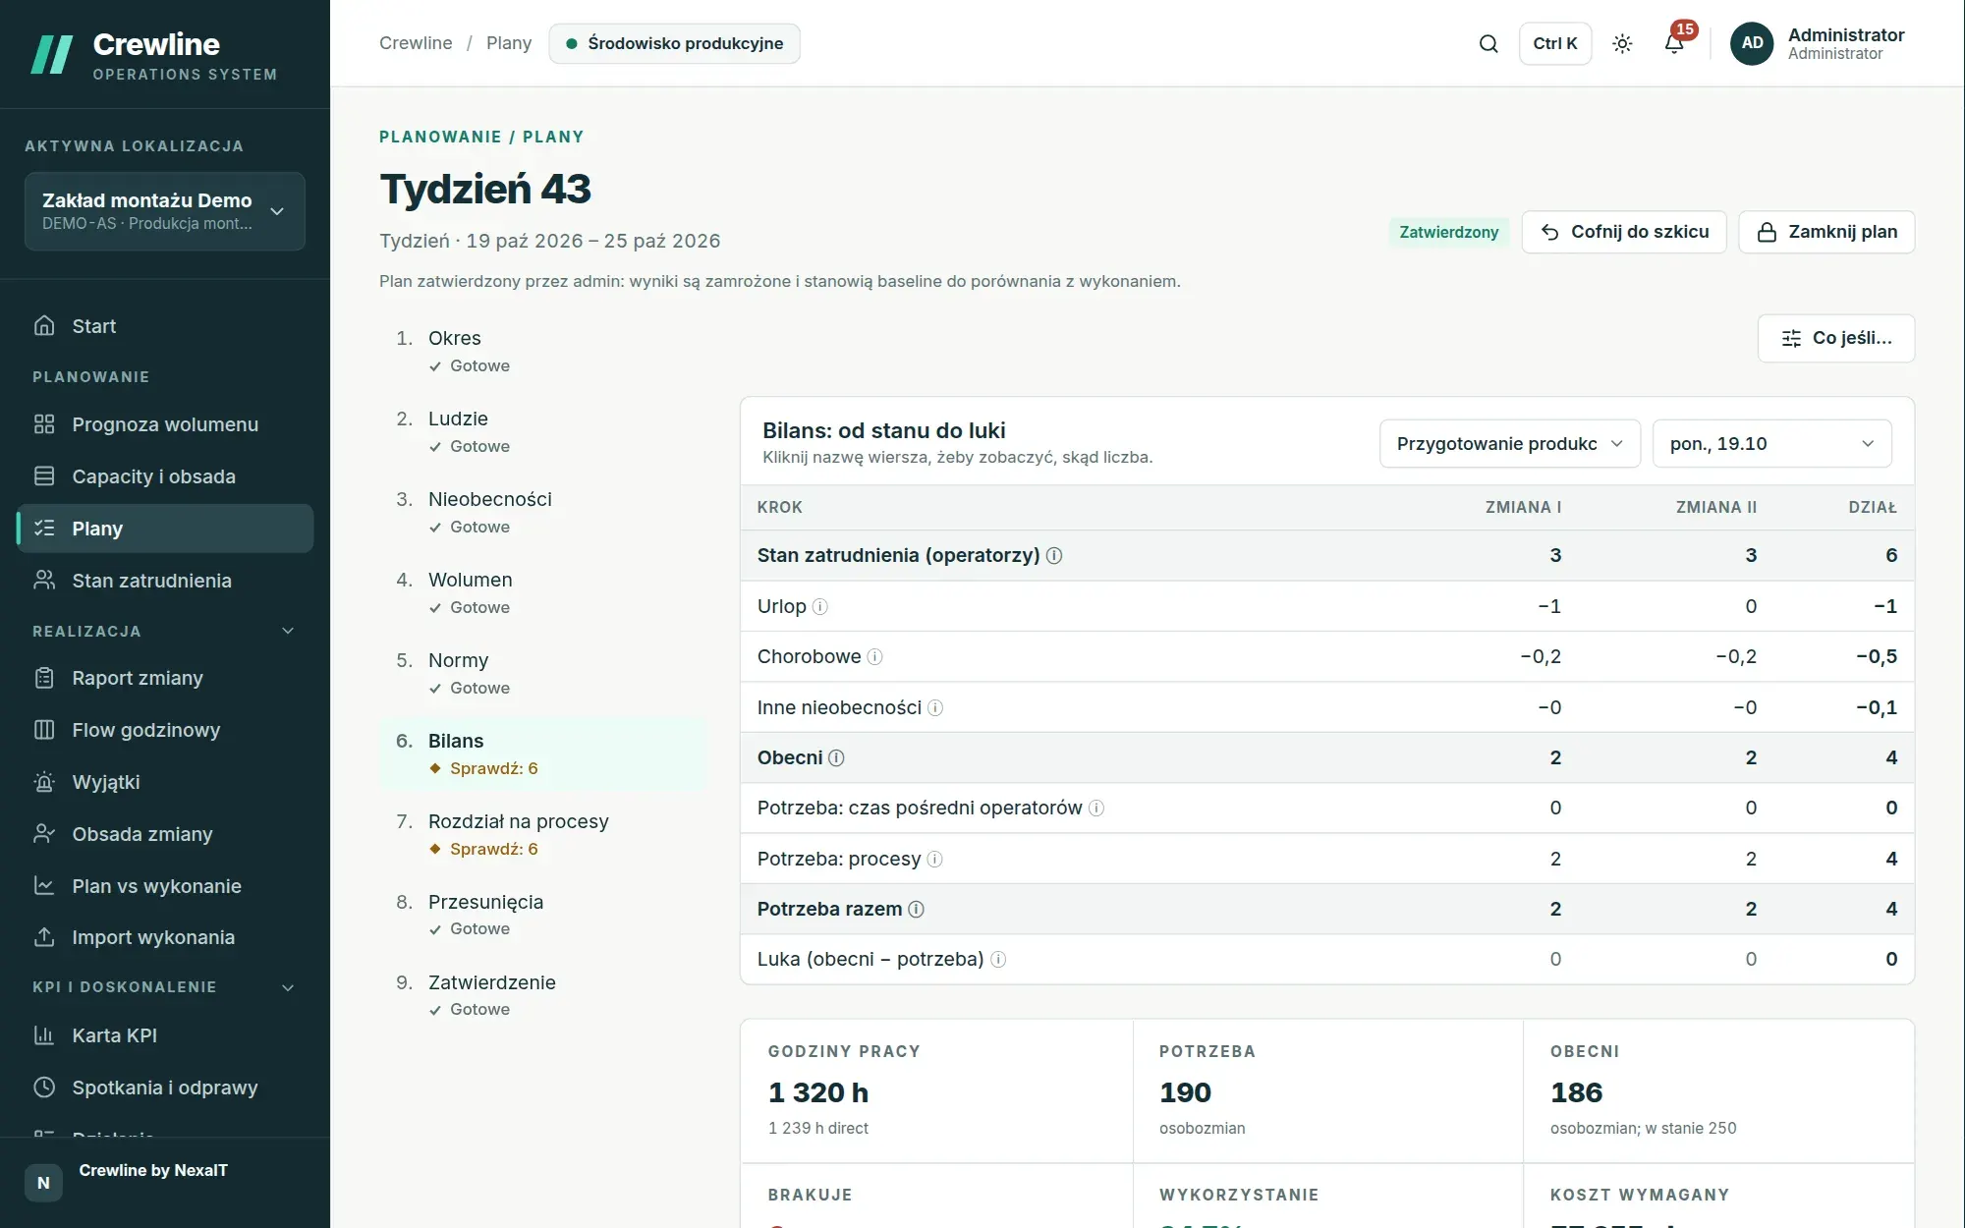Click info icon beside Potrzeba razem

click(x=916, y=910)
